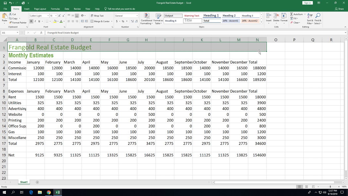Set Top Align vertical alignment
This screenshot has width=348, height=196.
[x=69, y=16]
